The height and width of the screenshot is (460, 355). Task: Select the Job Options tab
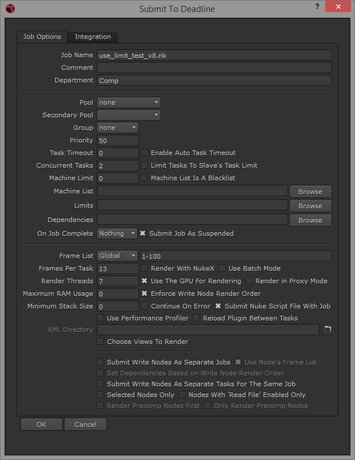click(x=42, y=37)
